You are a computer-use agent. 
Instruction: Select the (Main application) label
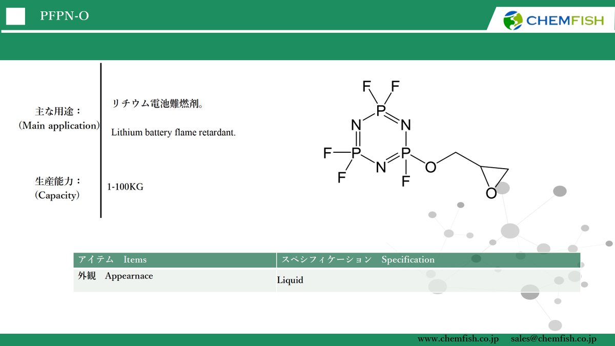[59, 126]
